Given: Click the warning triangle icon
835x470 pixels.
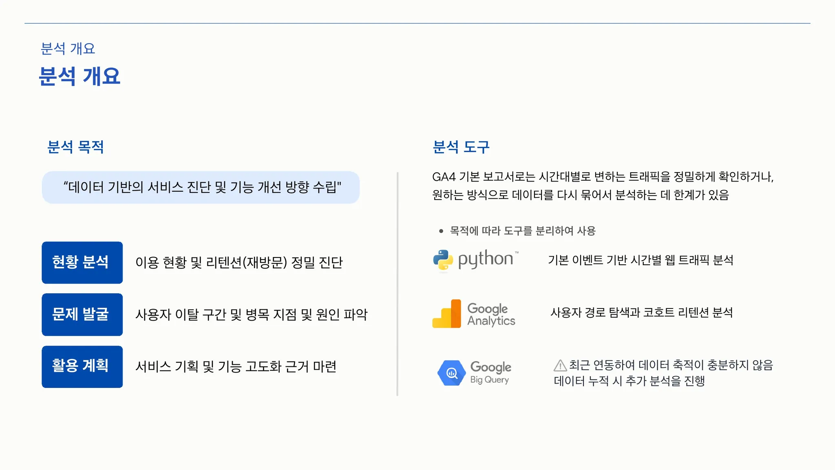Looking at the screenshot, I should coord(560,365).
